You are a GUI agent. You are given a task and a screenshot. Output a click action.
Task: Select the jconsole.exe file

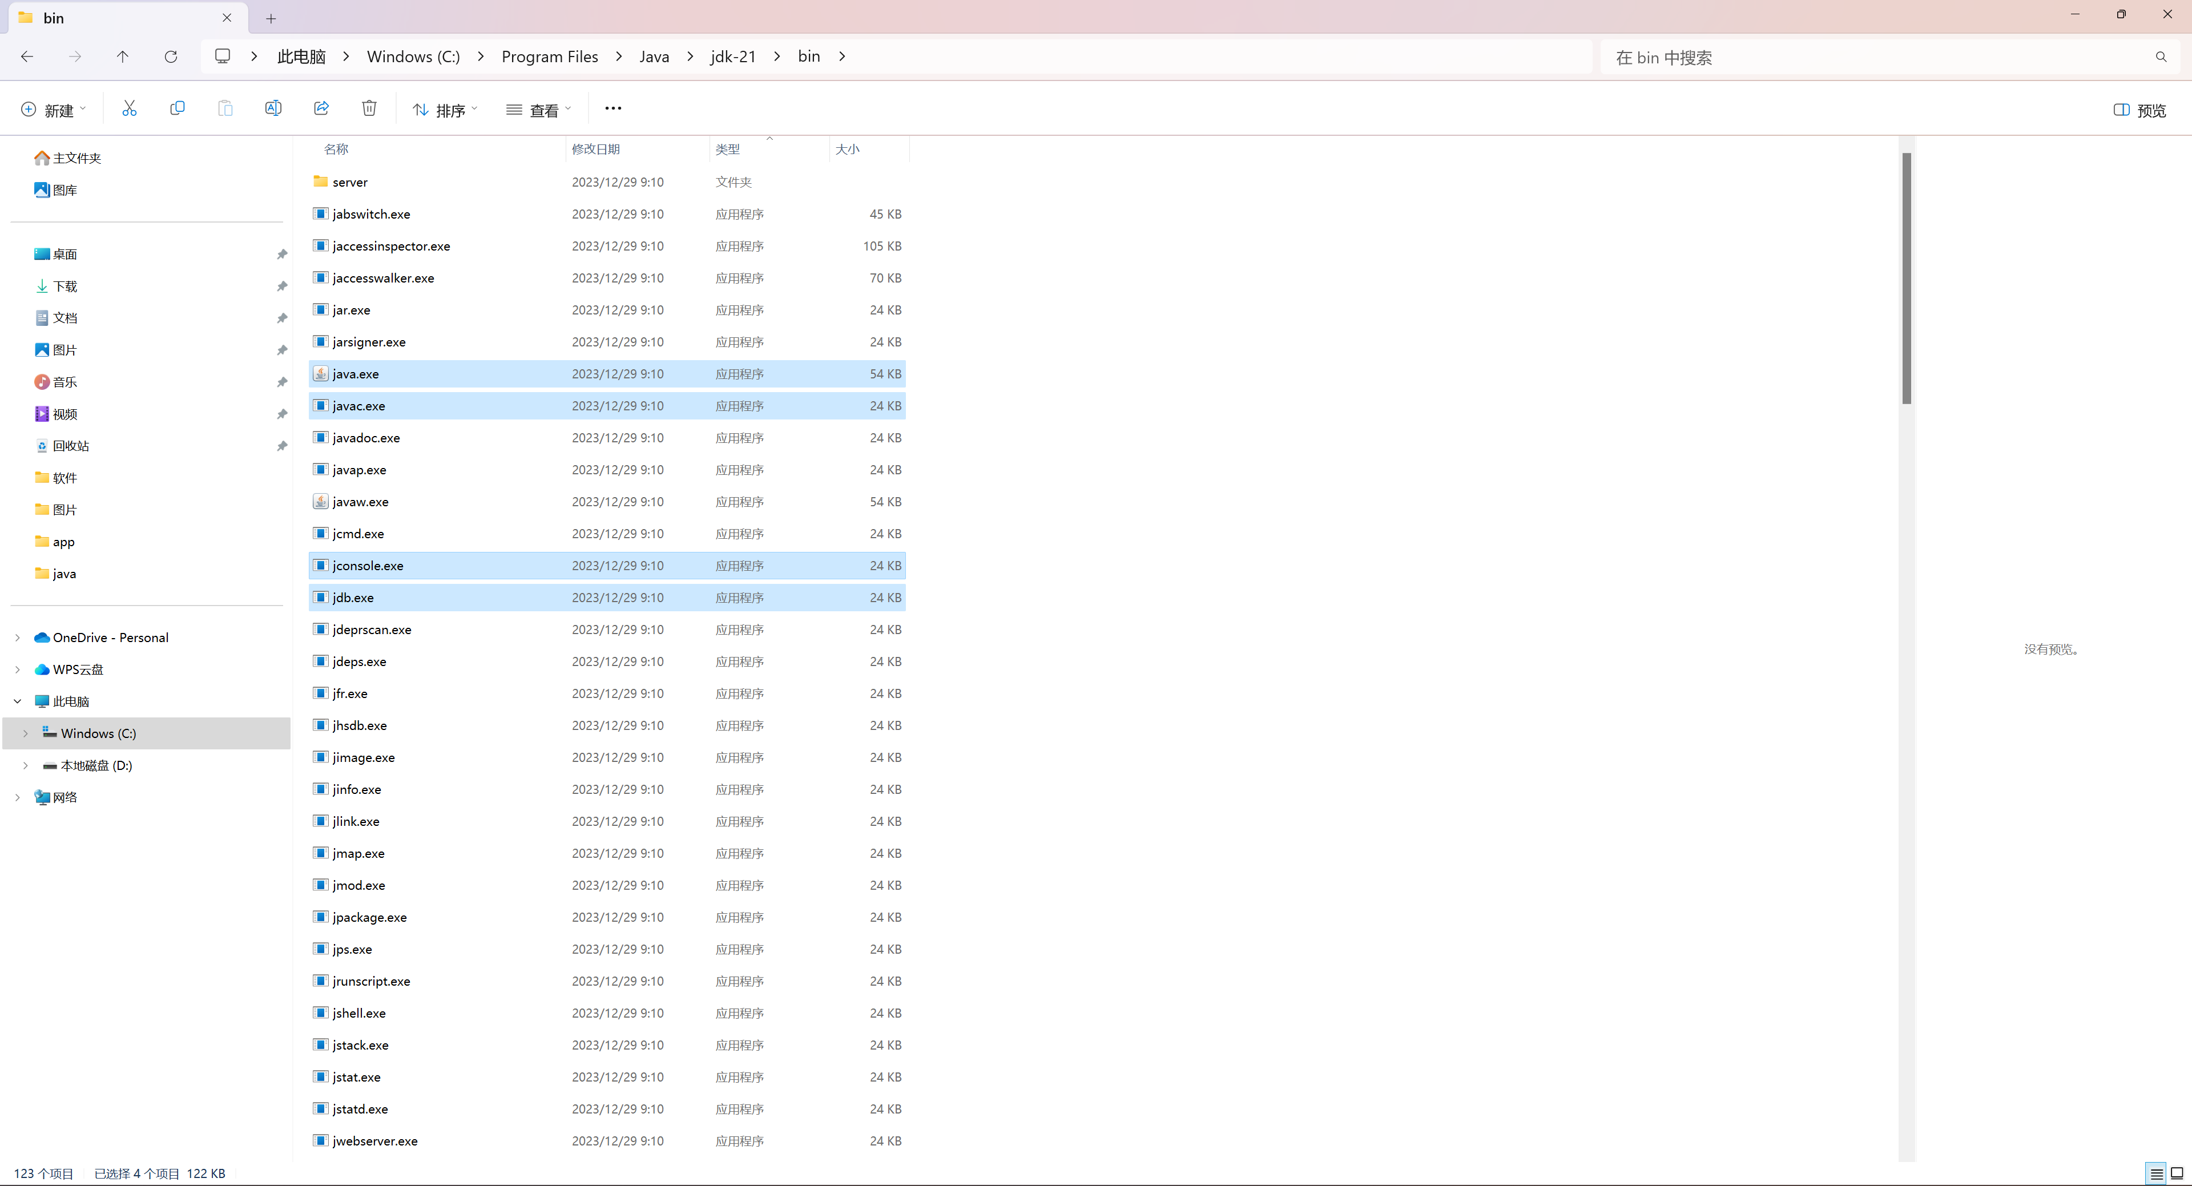(x=607, y=566)
